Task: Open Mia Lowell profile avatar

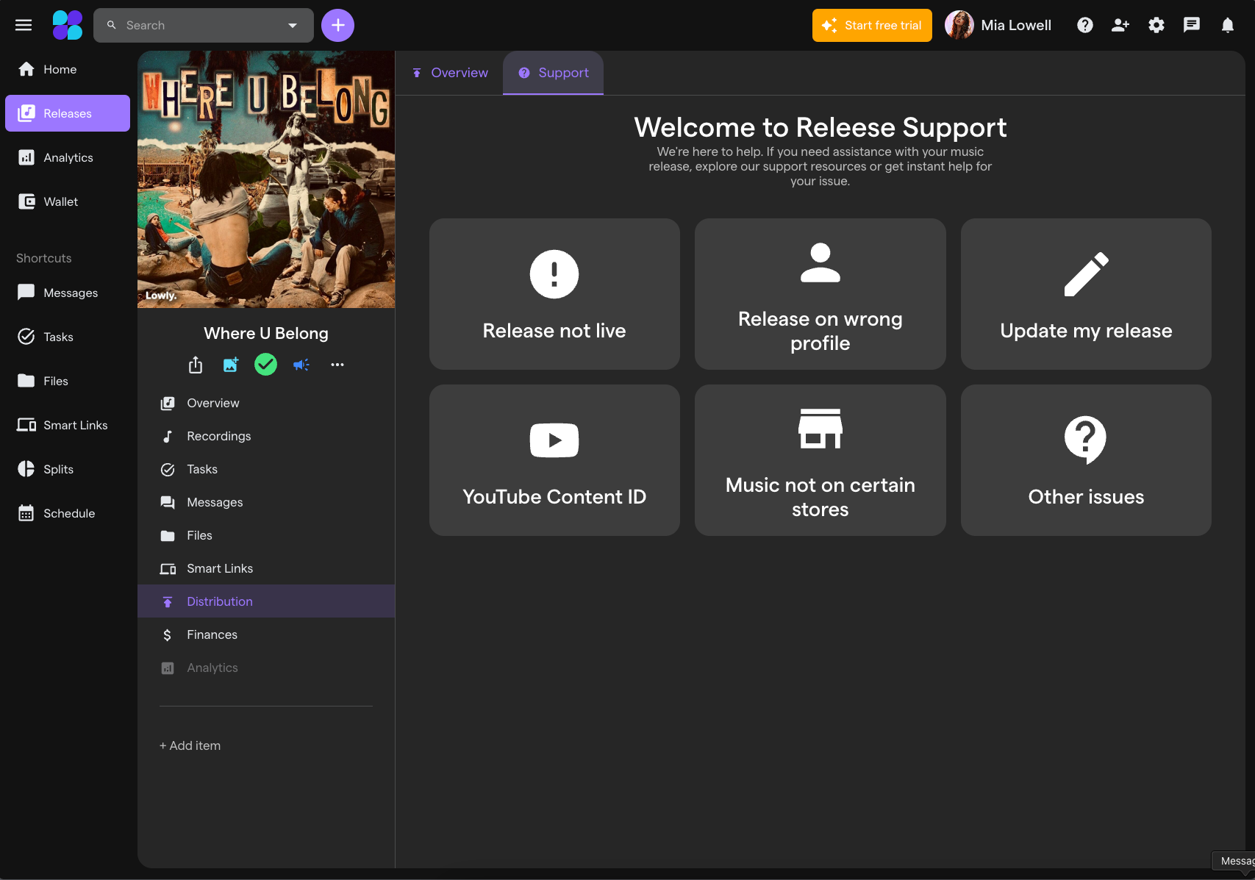Action: pos(959,25)
